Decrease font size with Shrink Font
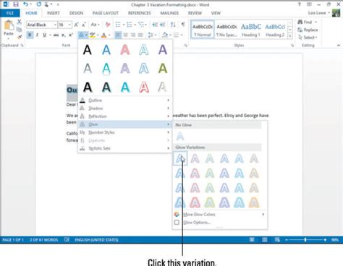 point(84,25)
